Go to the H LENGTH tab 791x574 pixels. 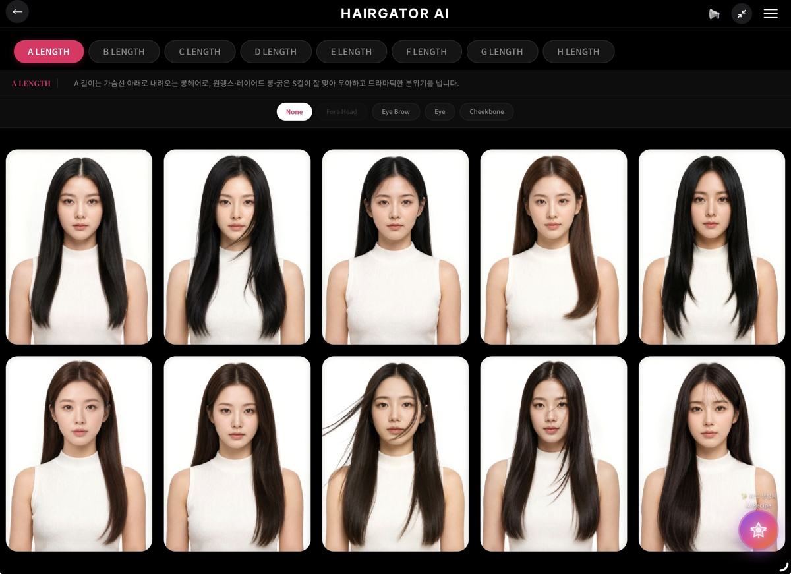(x=578, y=51)
